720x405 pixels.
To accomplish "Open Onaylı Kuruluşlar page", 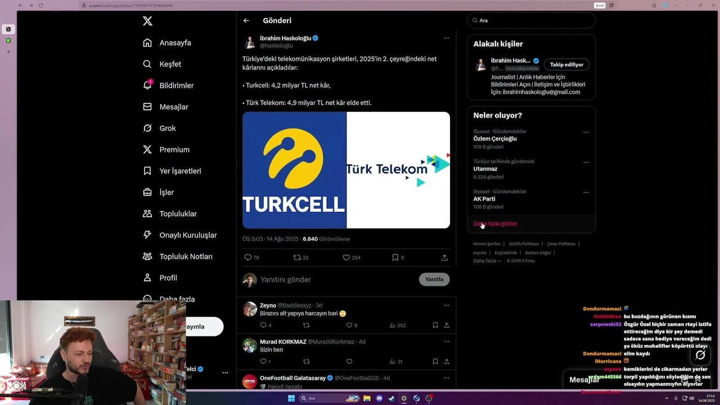I will (x=180, y=235).
